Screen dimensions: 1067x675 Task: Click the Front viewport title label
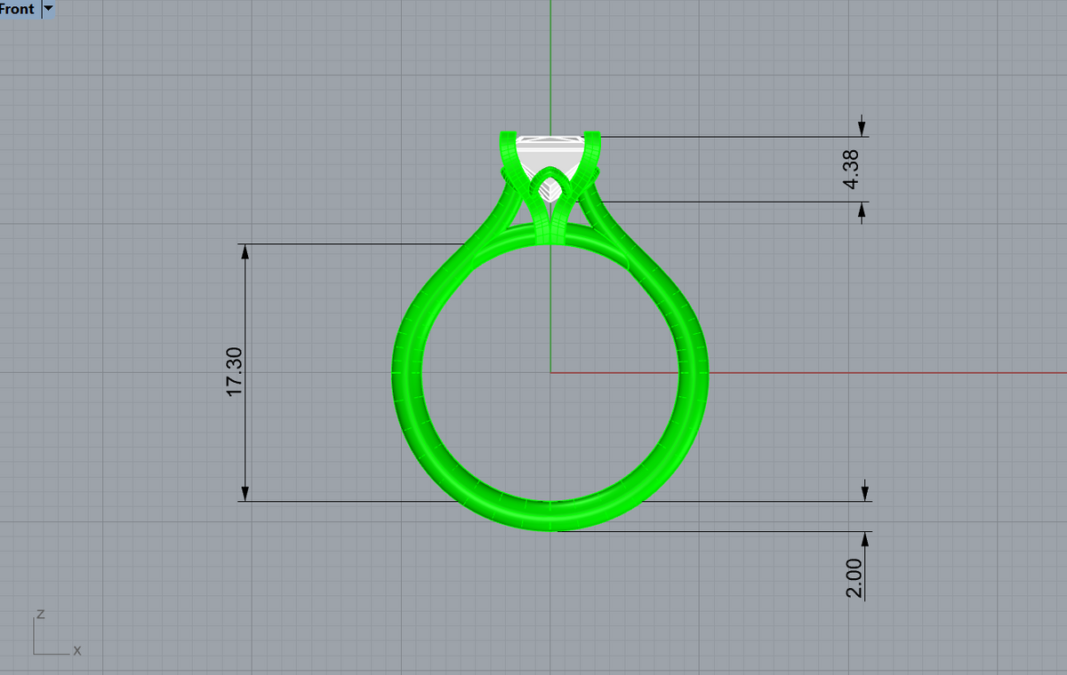[x=18, y=9]
